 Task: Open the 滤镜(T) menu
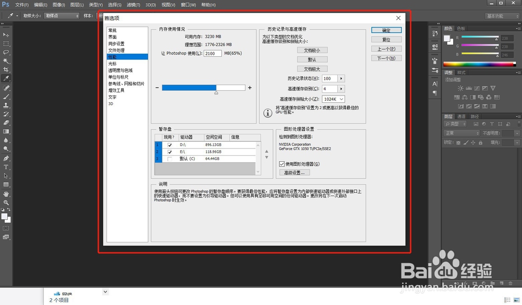coord(133,5)
